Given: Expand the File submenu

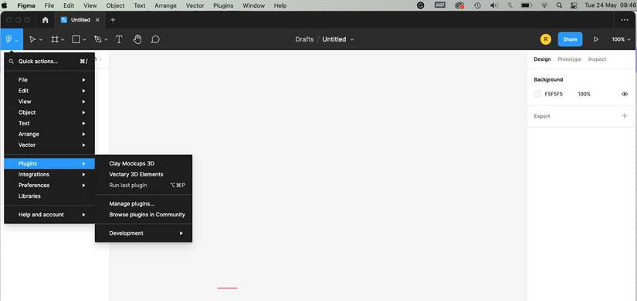Looking at the screenshot, I should [49, 80].
